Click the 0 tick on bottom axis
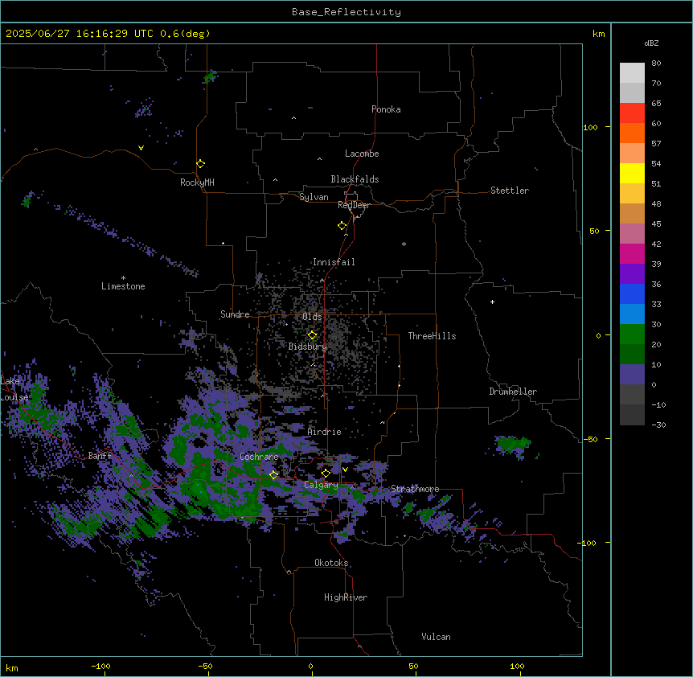Image resolution: width=693 pixels, height=677 pixels. coord(310,666)
